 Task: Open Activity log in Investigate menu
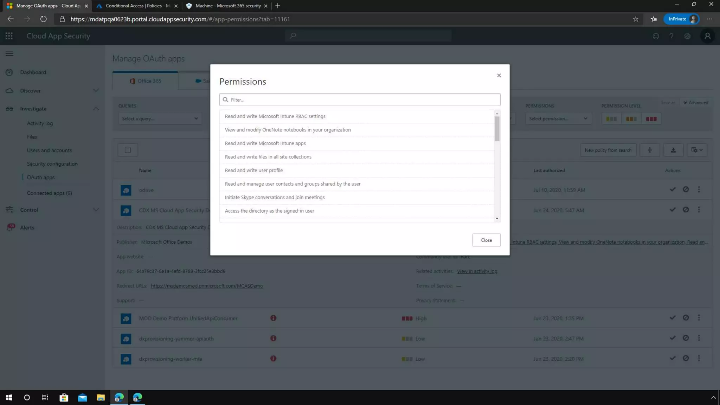pyautogui.click(x=40, y=123)
